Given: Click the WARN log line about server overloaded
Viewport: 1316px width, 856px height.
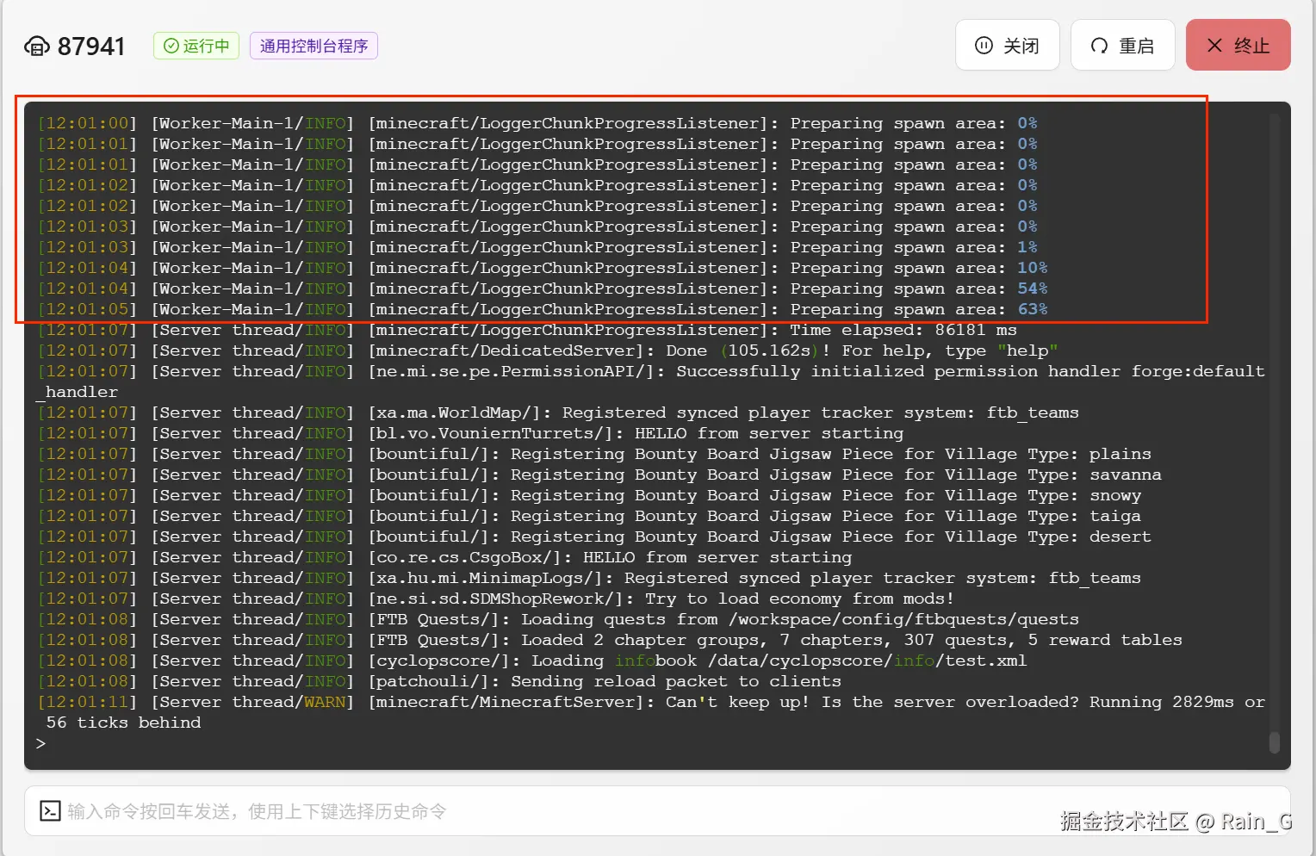Looking at the screenshot, I should (651, 712).
